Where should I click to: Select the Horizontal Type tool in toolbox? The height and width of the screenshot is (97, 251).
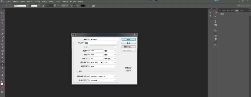click(3, 65)
